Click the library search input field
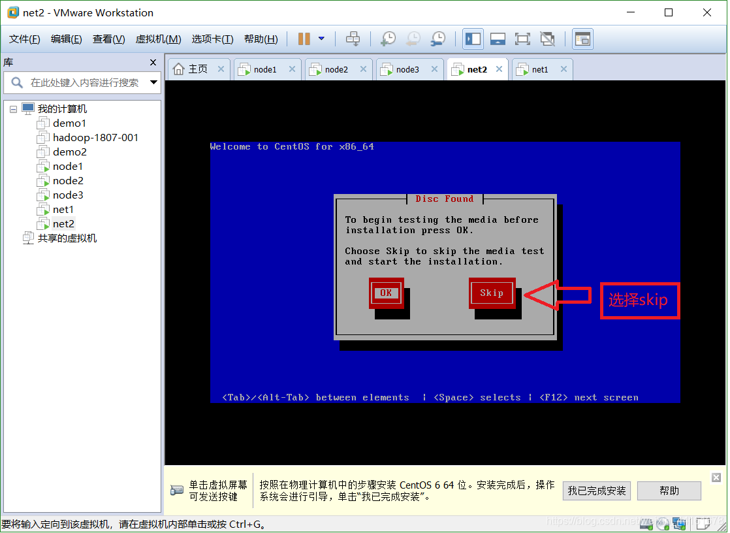The width and height of the screenshot is (730, 533). tap(84, 83)
